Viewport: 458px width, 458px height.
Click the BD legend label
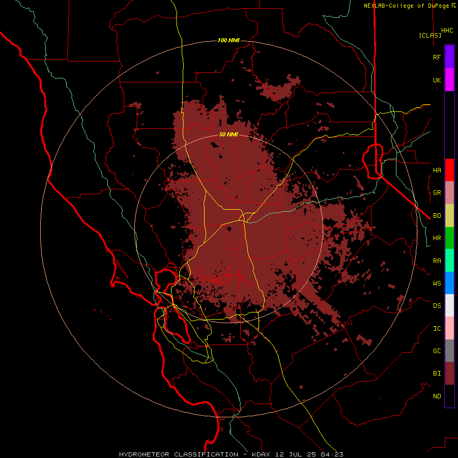pos(437,216)
